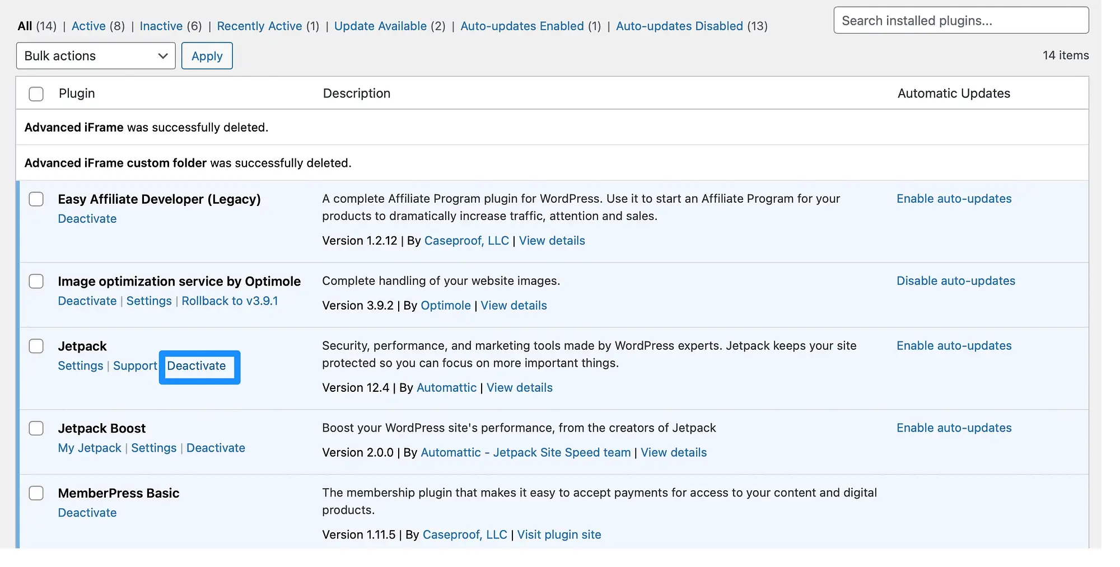View details for Easy Affiliate Developer
1120x567 pixels.
pyautogui.click(x=552, y=241)
